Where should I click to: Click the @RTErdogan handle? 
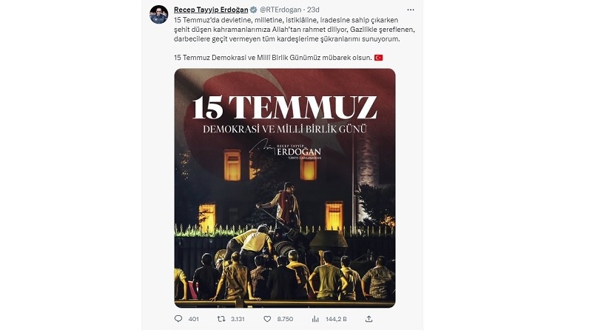coord(280,10)
